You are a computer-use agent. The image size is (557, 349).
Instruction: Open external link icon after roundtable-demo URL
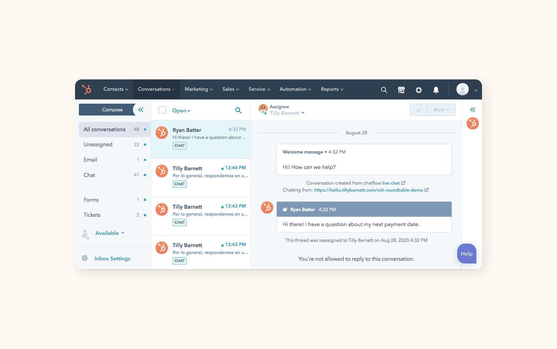pos(426,190)
